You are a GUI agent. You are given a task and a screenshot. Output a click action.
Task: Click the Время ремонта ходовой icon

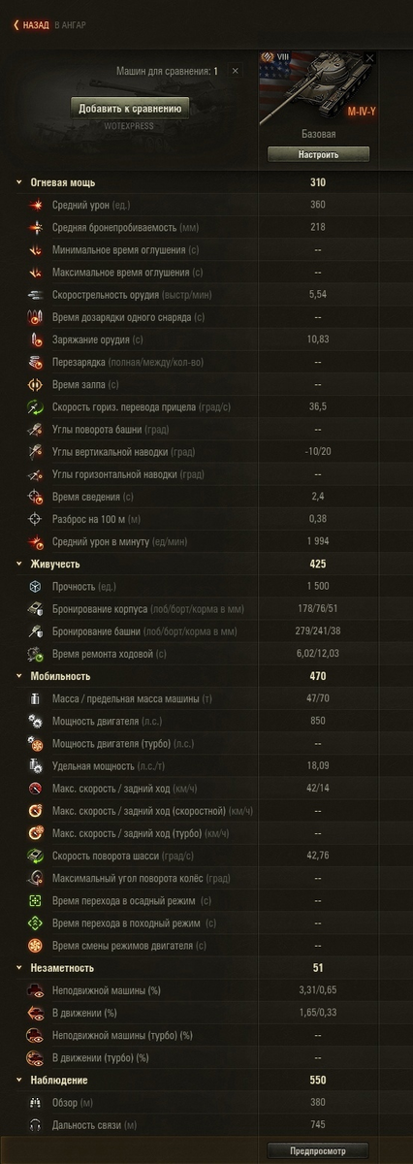click(x=36, y=654)
